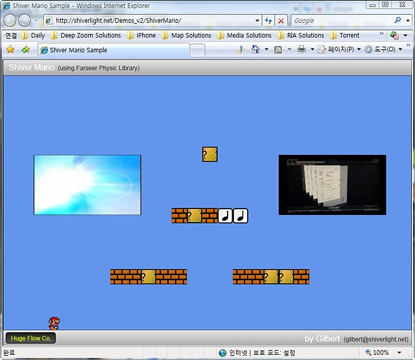The image size is (415, 360).
Task: Expand the zoom level dropdown arrow
Action: click(399, 352)
